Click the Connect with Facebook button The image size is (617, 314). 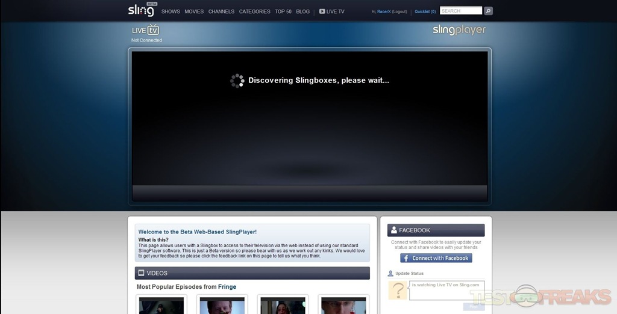tap(436, 258)
